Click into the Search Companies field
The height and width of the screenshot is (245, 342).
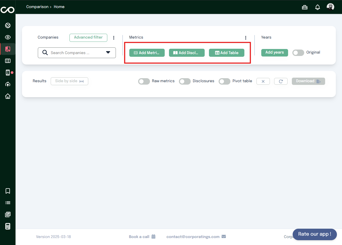click(x=72, y=53)
